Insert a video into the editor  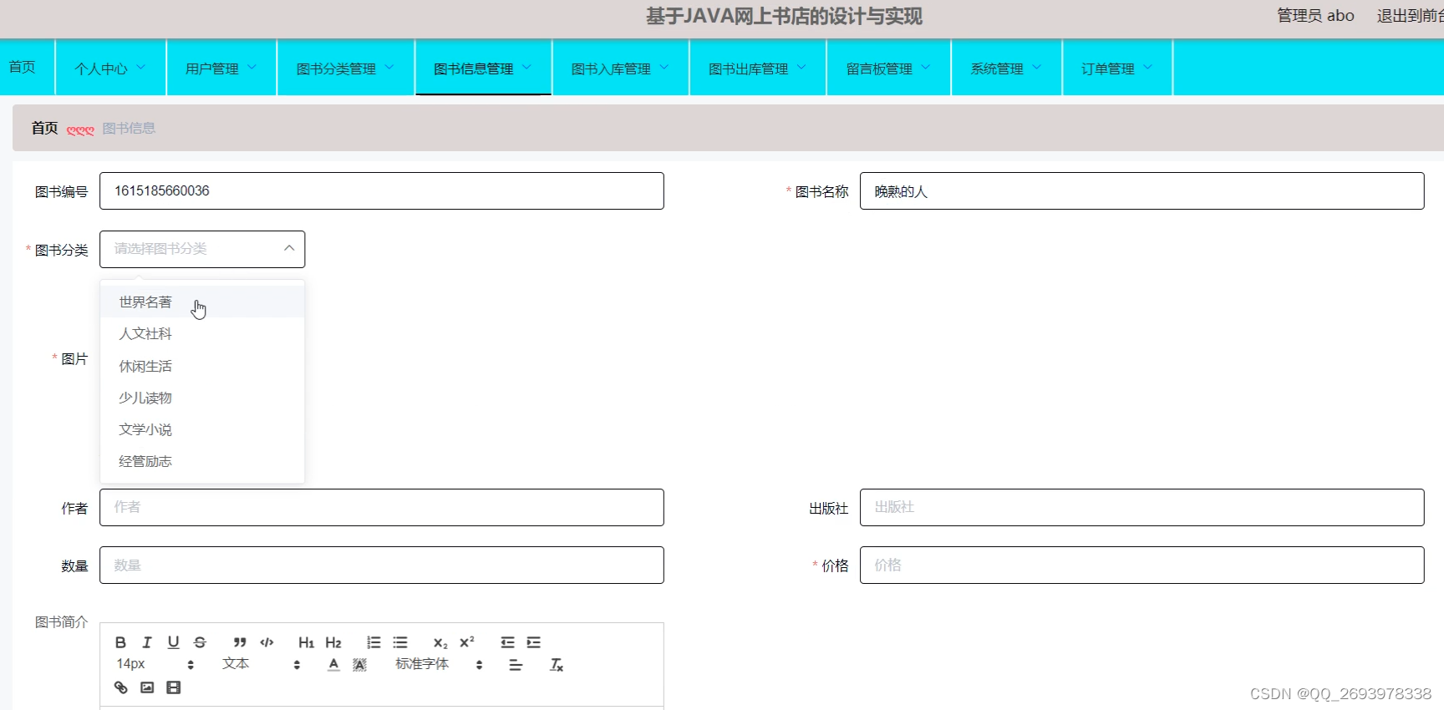pos(173,687)
